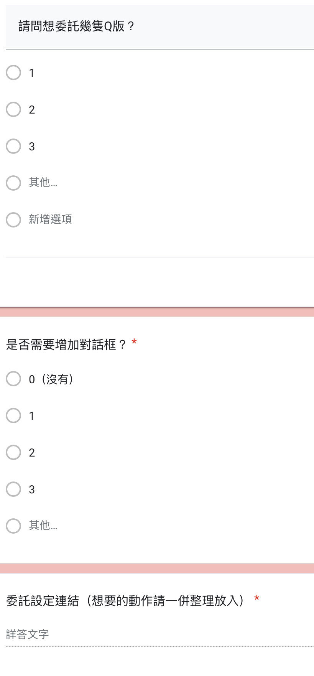Click label 3 in Q版 question
The image size is (314, 676).
(32, 147)
